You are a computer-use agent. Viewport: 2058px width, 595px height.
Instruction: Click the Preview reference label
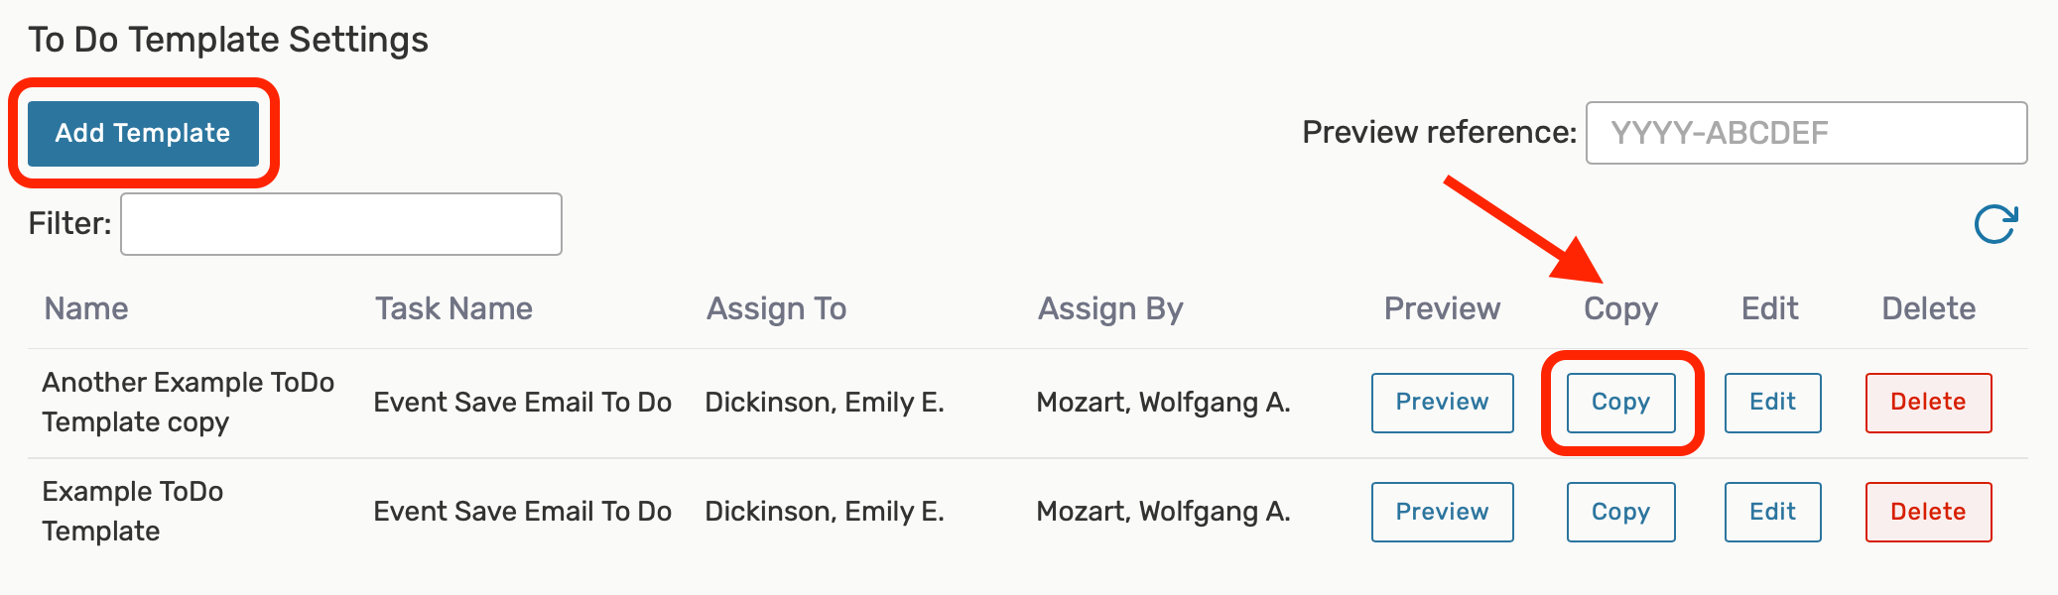(x=1439, y=132)
